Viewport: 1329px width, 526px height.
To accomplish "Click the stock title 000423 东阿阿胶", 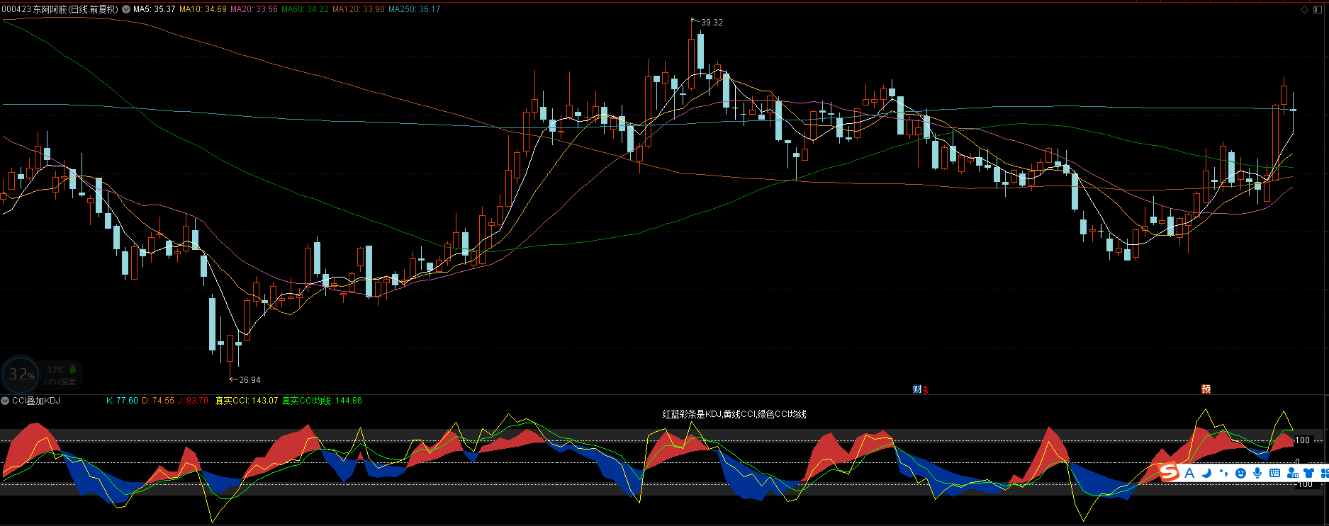I will click(x=60, y=9).
